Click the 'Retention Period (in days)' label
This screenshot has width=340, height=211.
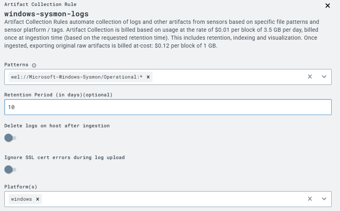pos(58,95)
